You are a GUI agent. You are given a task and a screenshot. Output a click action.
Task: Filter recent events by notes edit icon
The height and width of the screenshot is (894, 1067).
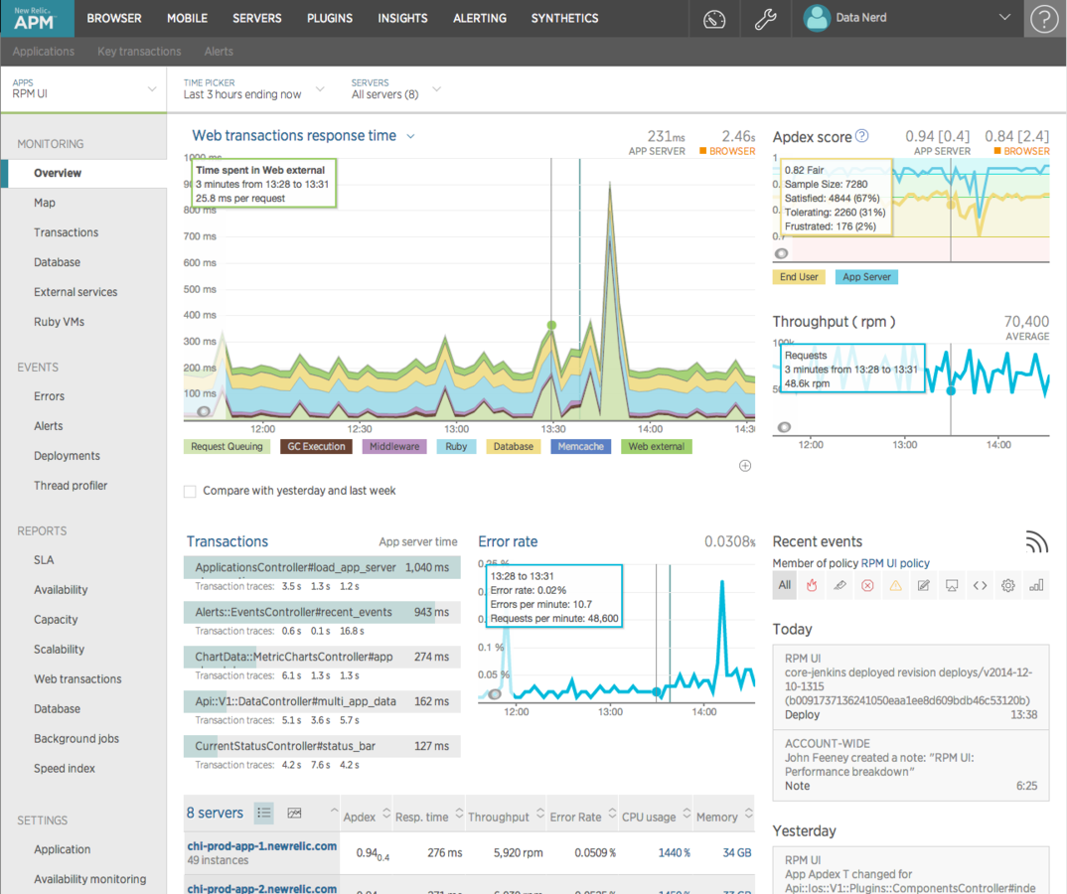coord(923,585)
